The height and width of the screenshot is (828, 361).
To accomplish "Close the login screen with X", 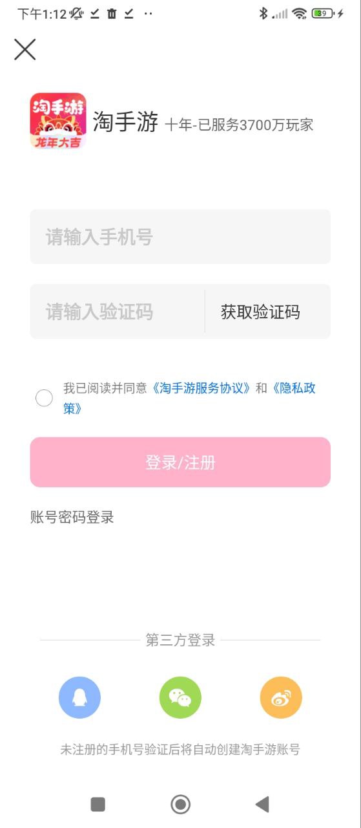I will (x=25, y=49).
